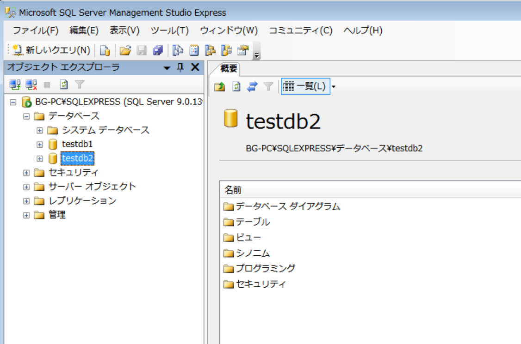
Task: Click the Save All stacked disks icon
Action: point(158,50)
